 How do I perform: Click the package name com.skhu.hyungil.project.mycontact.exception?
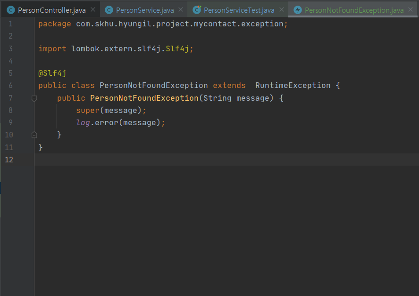click(x=180, y=24)
